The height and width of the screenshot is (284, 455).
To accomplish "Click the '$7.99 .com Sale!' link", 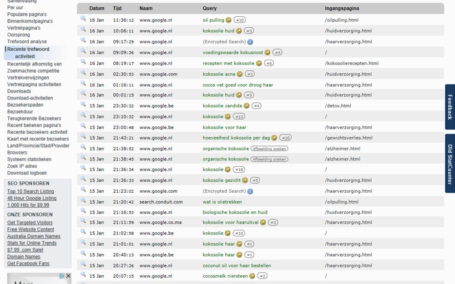I will coord(25,250).
